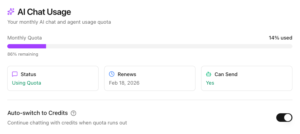This screenshot has height=134, width=300.
Task: Click the sparkle icon beside AI Chat Usage
Action: tap(11, 12)
